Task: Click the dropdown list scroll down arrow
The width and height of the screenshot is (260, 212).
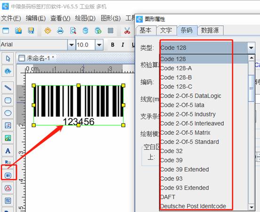Action: click(252, 207)
